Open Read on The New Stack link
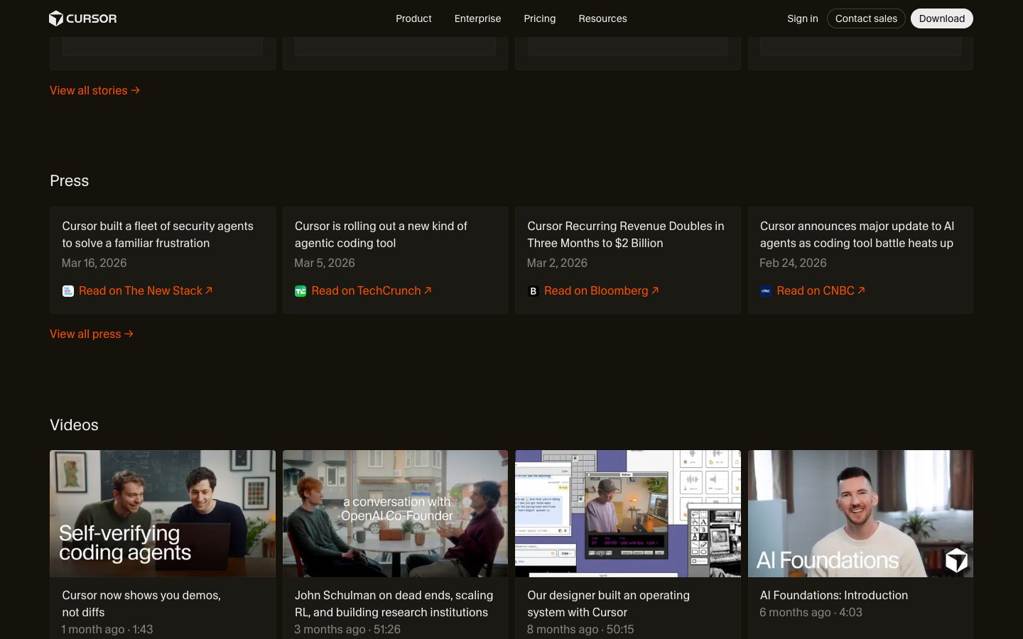 (145, 291)
